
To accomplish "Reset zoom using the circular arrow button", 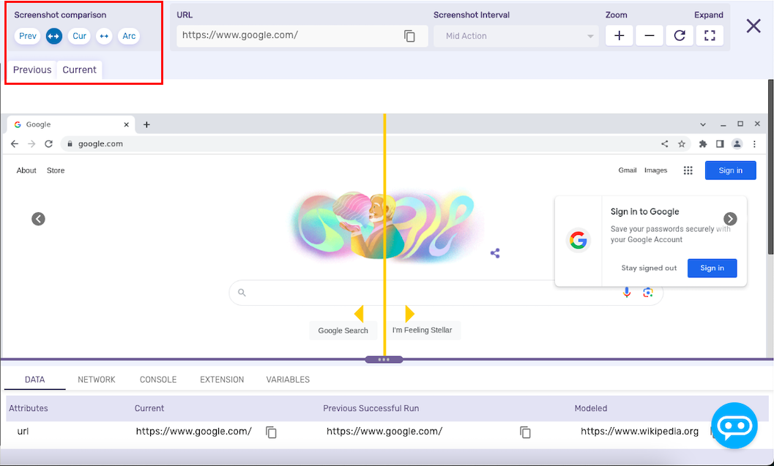I will click(680, 36).
